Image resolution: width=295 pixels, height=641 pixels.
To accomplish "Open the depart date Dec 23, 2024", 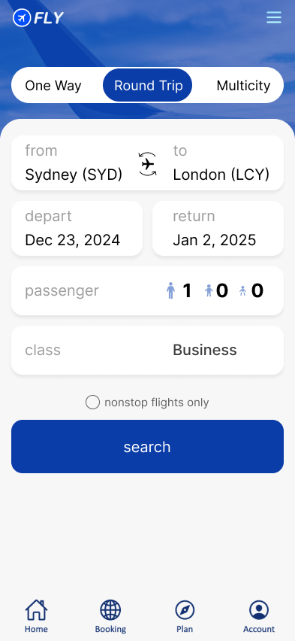I will pos(77,229).
